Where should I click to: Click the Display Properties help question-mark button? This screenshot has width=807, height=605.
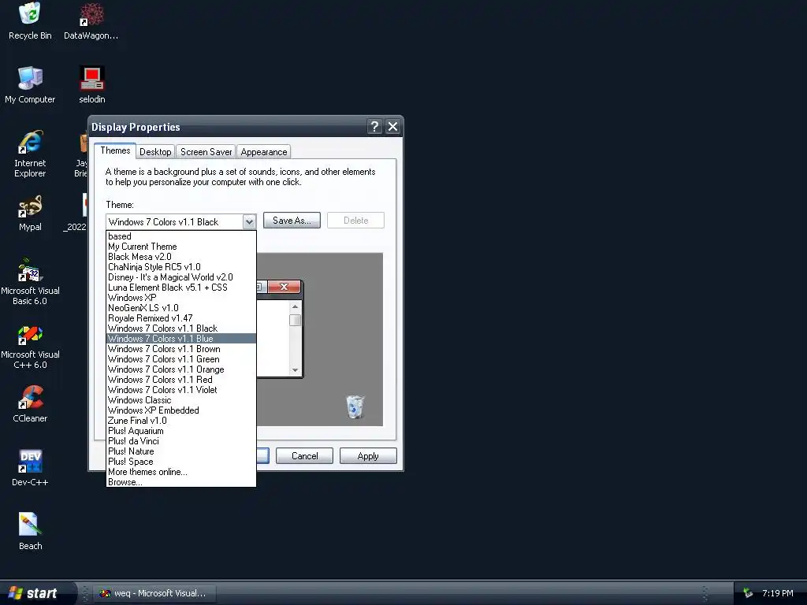point(374,127)
